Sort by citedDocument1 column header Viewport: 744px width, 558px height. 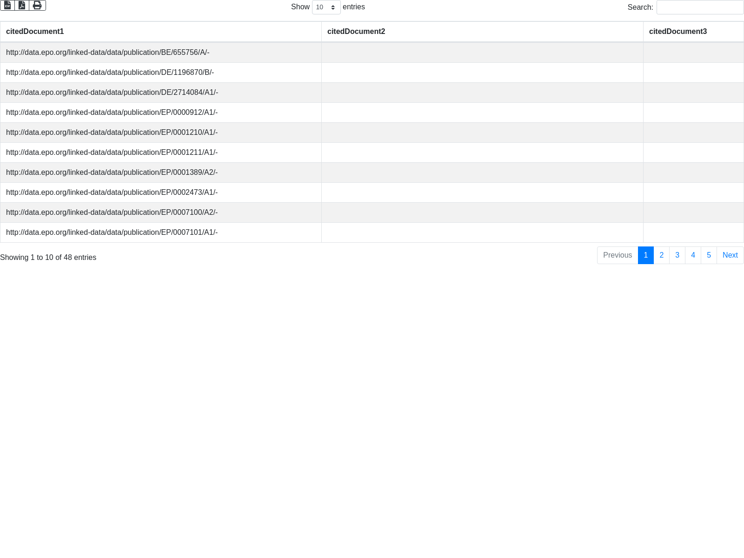pyautogui.click(x=35, y=32)
